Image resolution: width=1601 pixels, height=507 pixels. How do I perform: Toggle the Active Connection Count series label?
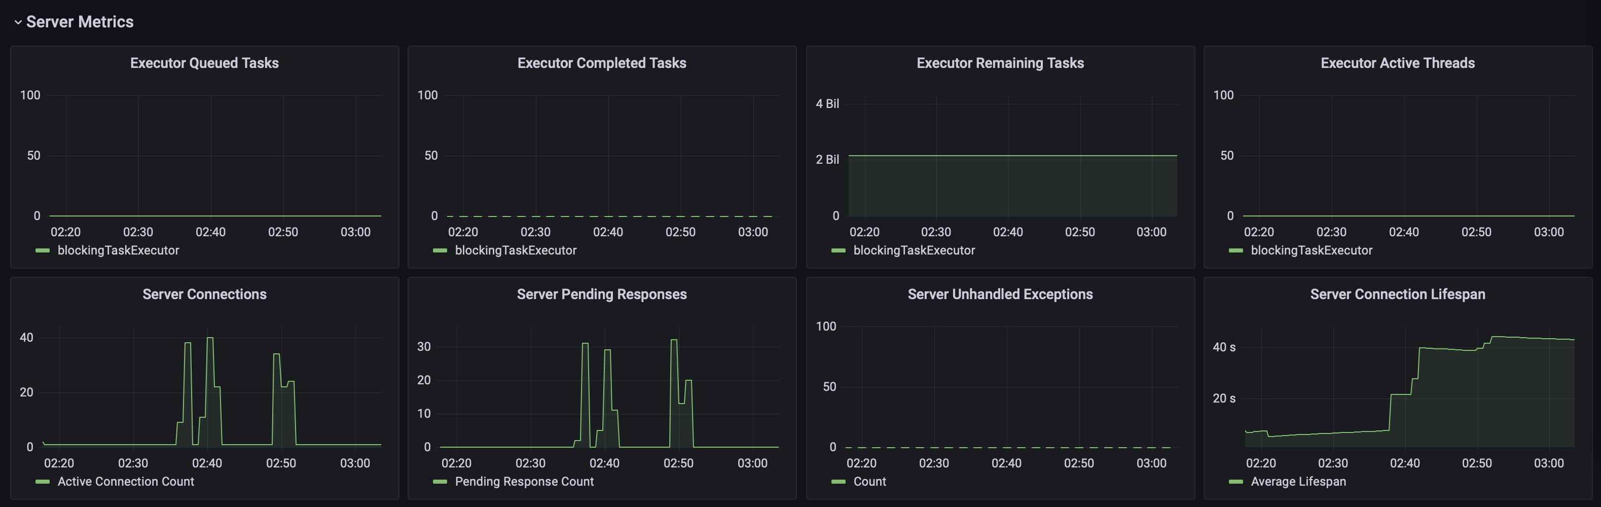click(126, 482)
